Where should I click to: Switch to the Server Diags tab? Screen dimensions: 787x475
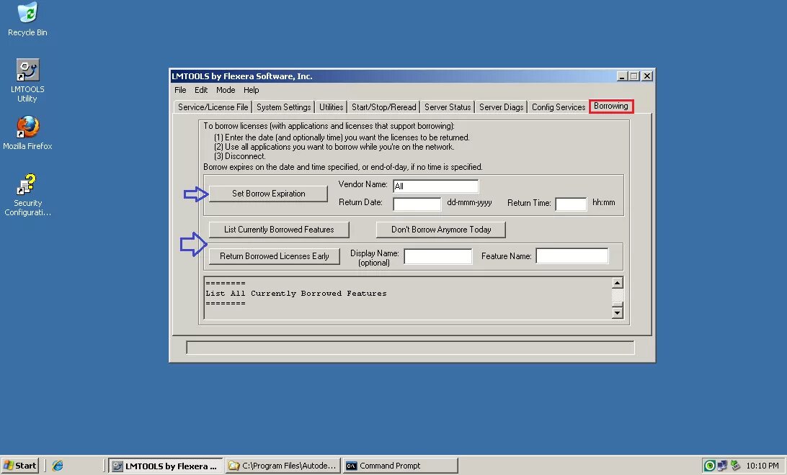(502, 107)
